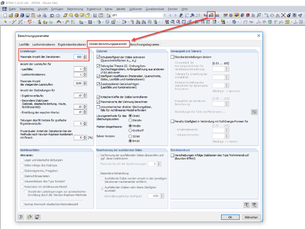Switch to the Lastfälle tab
This screenshot has width=305, height=229.
[24, 45]
